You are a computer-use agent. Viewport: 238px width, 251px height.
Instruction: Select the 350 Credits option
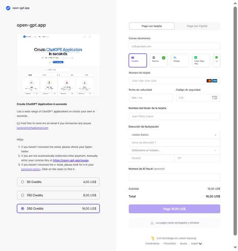click(x=58, y=208)
